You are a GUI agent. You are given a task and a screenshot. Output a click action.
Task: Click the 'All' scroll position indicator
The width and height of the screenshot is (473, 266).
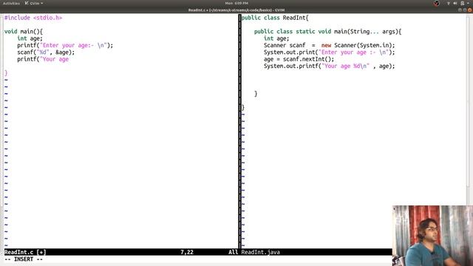click(233, 252)
